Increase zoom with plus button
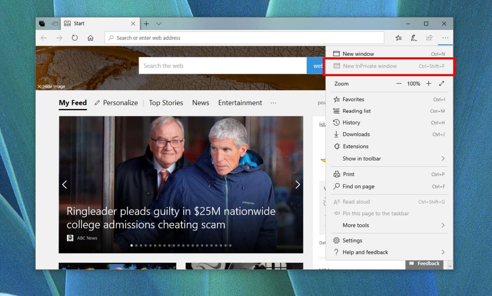492x296 pixels. (428, 84)
